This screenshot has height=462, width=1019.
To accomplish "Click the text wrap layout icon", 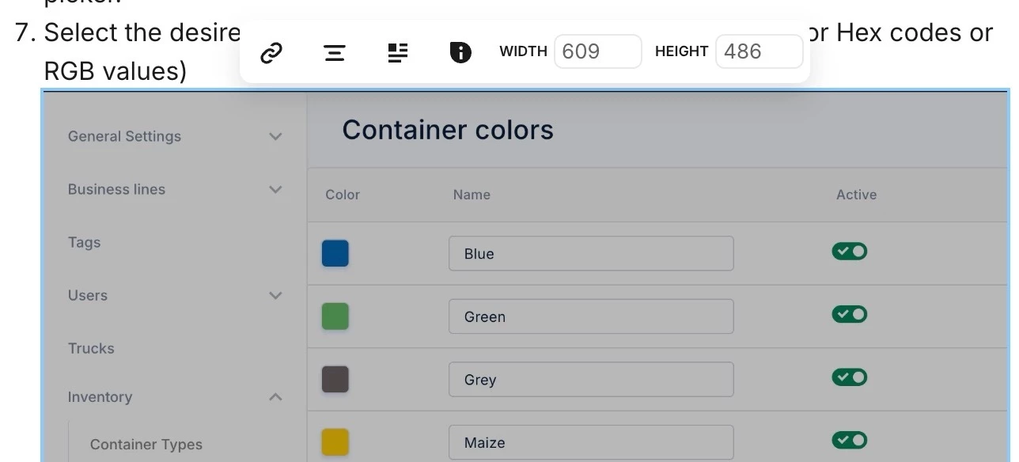I will pyautogui.click(x=398, y=53).
